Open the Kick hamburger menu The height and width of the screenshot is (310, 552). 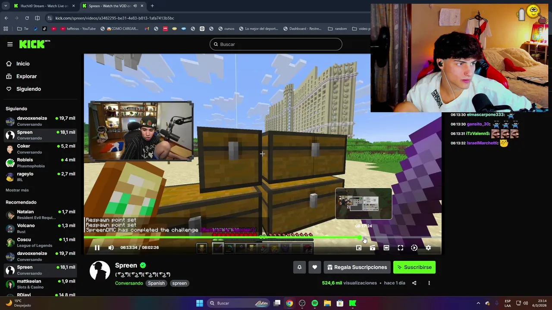click(x=10, y=44)
